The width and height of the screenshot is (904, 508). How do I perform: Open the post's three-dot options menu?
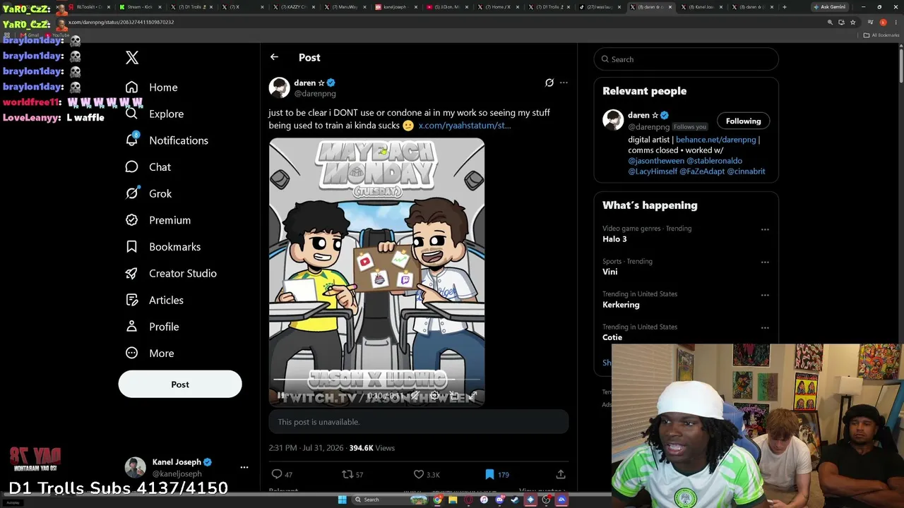point(564,83)
